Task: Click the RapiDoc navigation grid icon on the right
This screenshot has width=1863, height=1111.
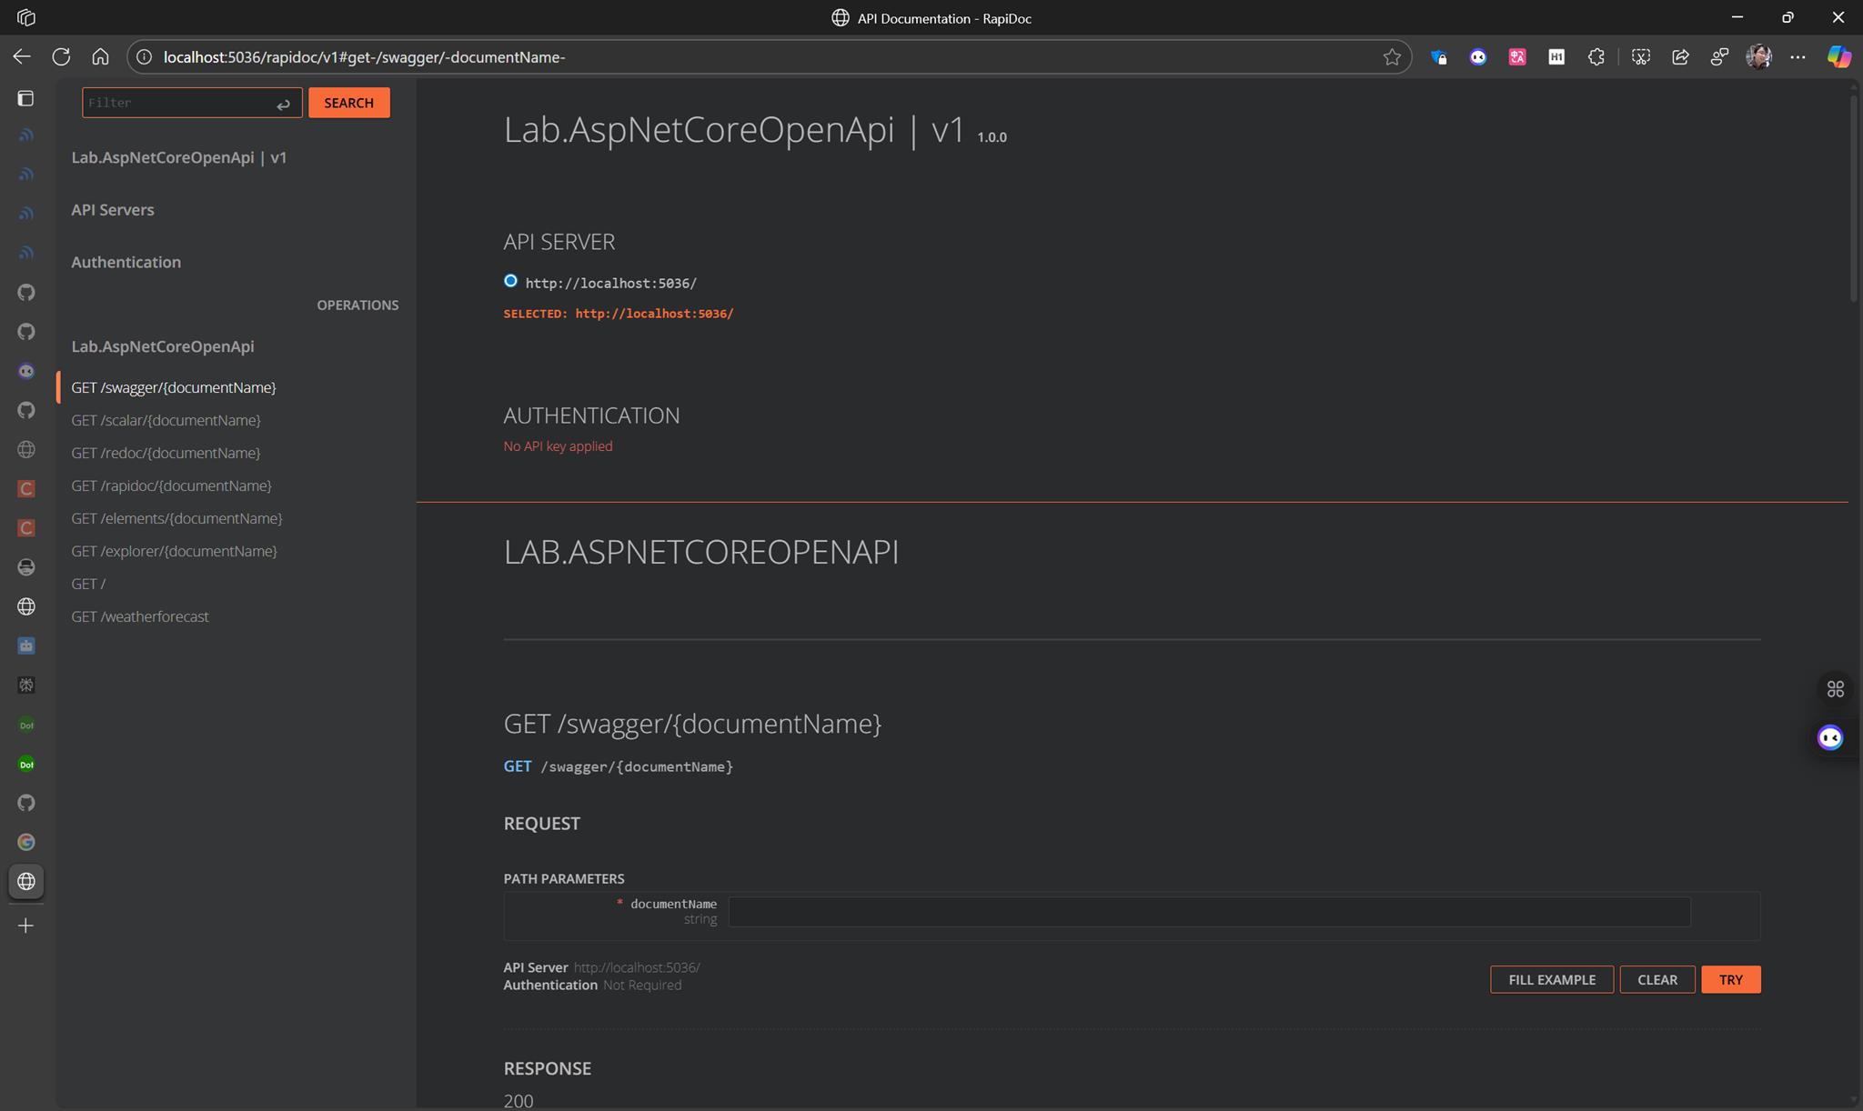Action: point(1834,688)
